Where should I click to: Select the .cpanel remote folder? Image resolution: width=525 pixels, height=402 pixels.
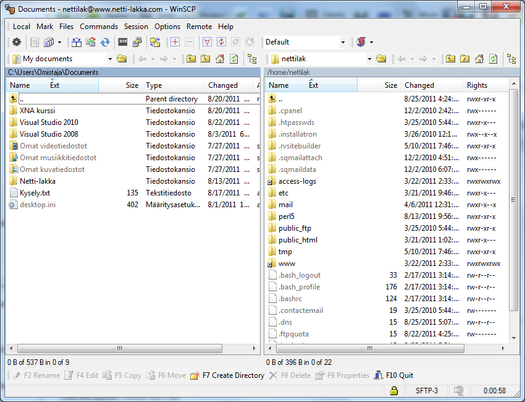tap(290, 111)
